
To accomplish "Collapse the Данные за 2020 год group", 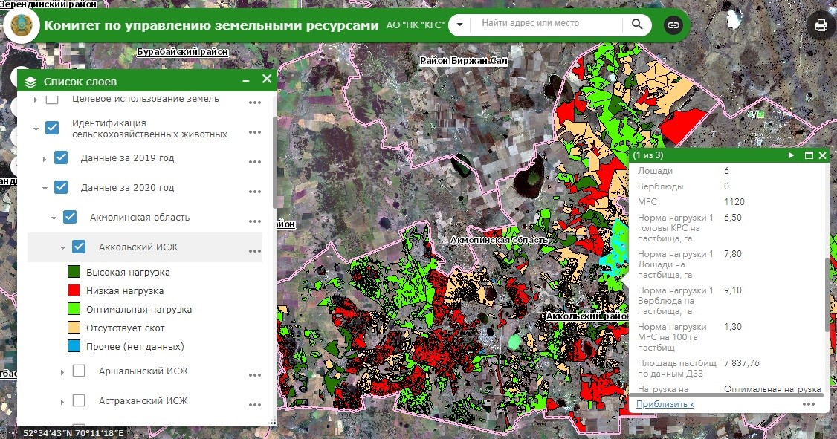I will coord(45,188).
